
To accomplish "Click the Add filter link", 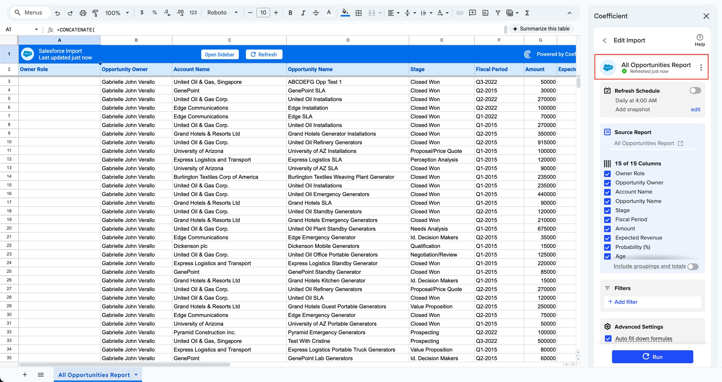I will (x=623, y=302).
